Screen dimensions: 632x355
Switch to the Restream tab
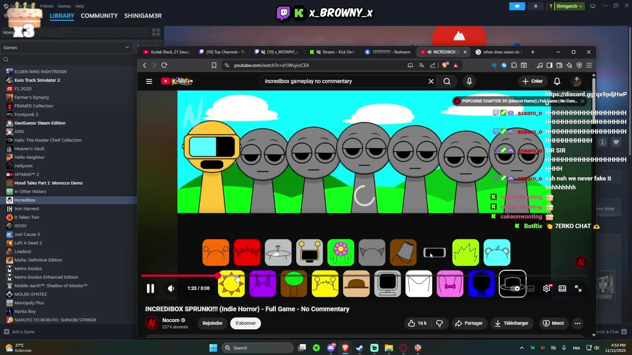[x=388, y=52]
